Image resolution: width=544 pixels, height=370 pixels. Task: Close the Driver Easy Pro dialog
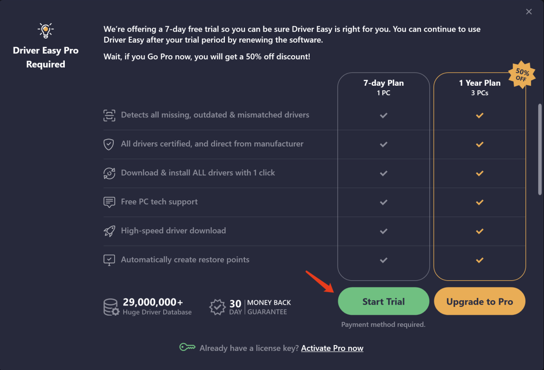click(x=529, y=12)
